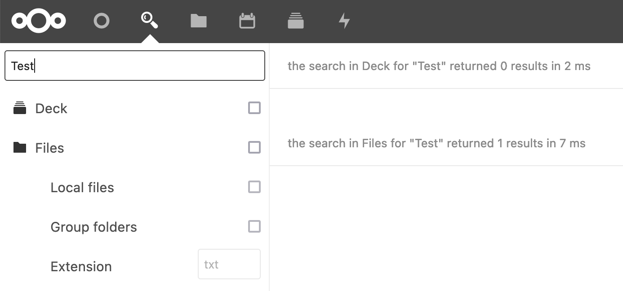
Task: Click the Deck search results summary text
Action: [x=439, y=66]
